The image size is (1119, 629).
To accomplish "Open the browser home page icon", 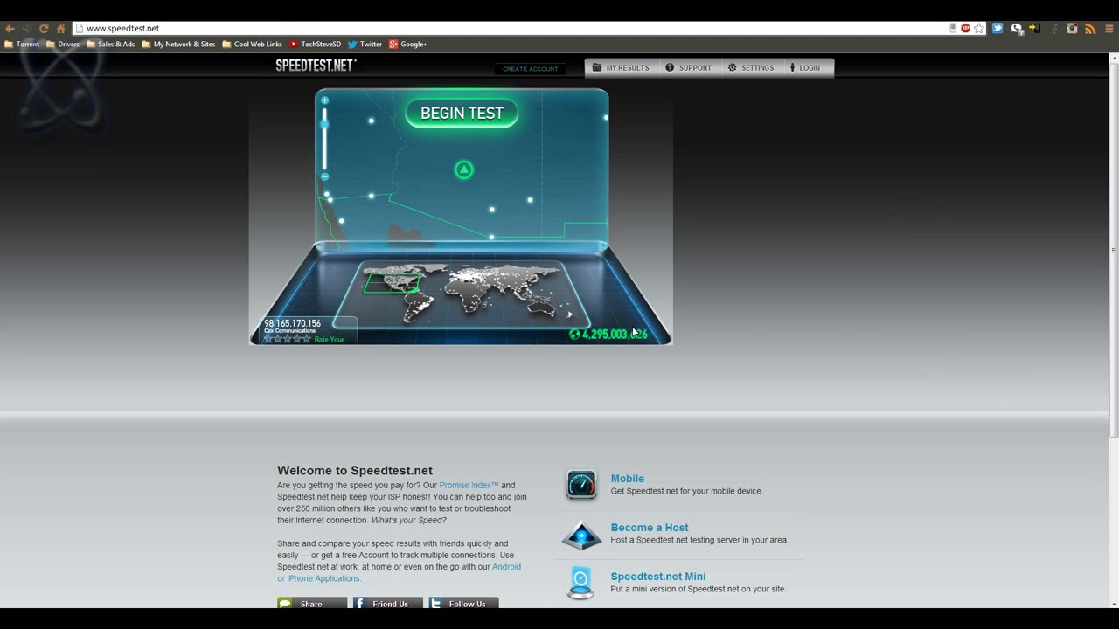I will click(60, 29).
